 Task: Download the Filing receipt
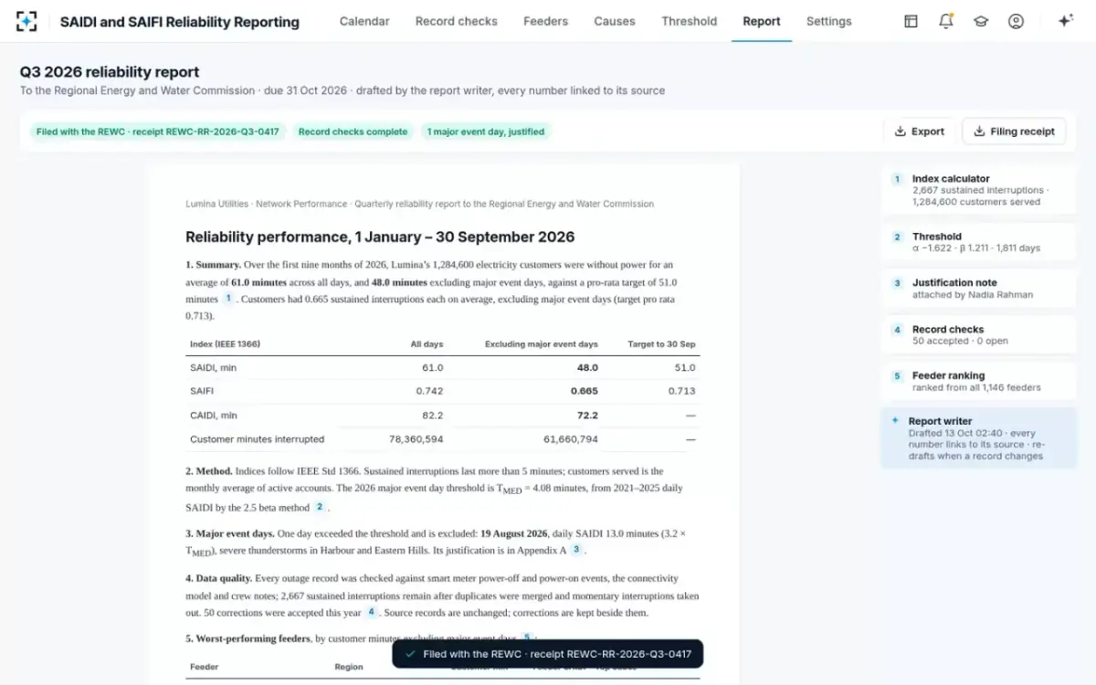1014,132
